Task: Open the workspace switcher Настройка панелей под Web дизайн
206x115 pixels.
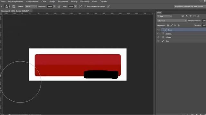Action: pyautogui.click(x=190, y=6)
